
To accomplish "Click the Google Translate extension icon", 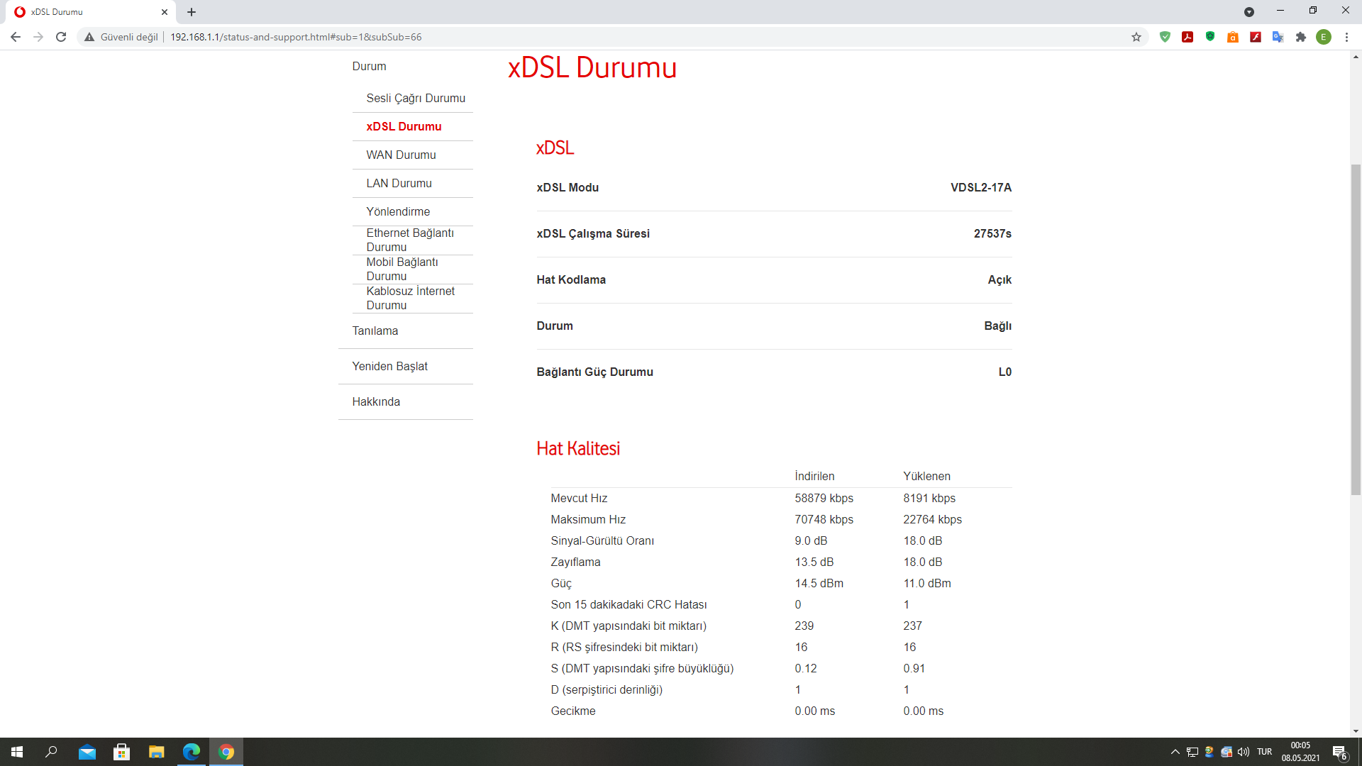I will (x=1278, y=37).
